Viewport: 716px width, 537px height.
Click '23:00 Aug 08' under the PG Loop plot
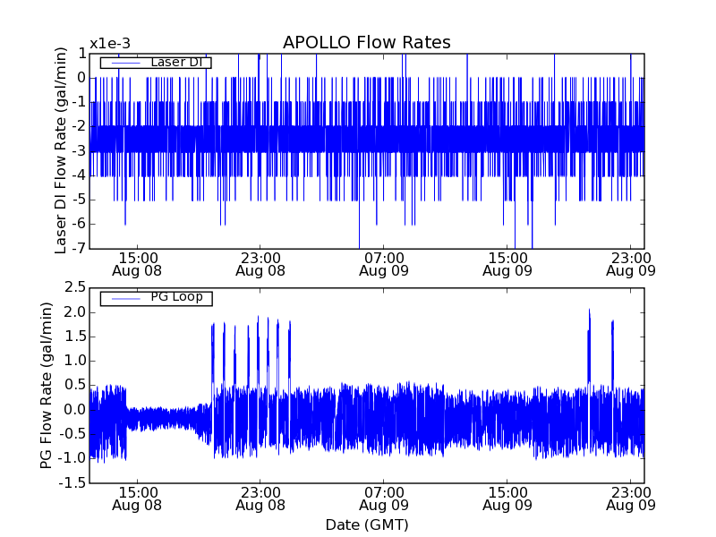point(260,499)
